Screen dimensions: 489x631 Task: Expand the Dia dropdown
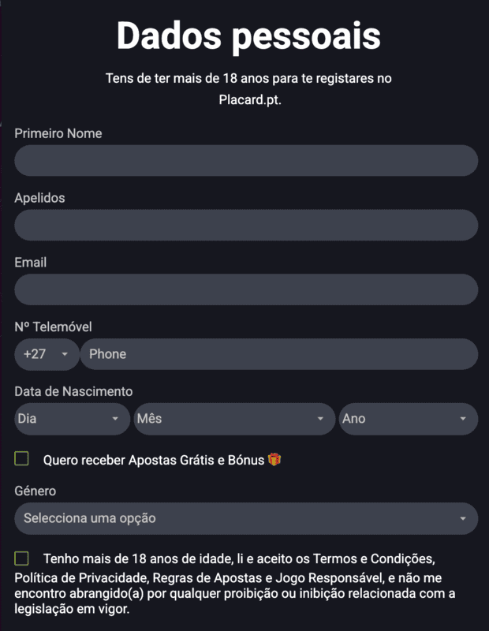tap(71, 419)
